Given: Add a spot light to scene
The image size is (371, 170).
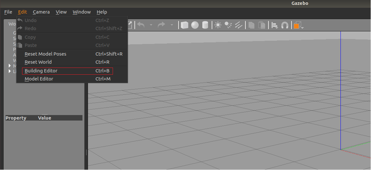Looking at the screenshot, I should [x=228, y=25].
